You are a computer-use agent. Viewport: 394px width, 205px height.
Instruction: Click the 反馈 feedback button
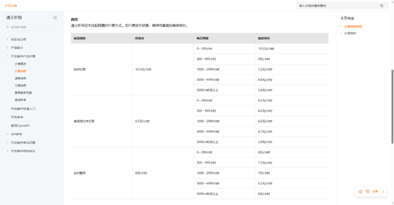tap(375, 191)
